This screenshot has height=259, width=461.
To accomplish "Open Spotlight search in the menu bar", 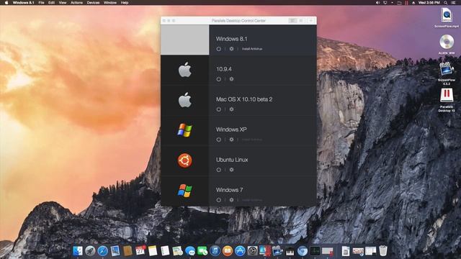I will (x=446, y=3).
